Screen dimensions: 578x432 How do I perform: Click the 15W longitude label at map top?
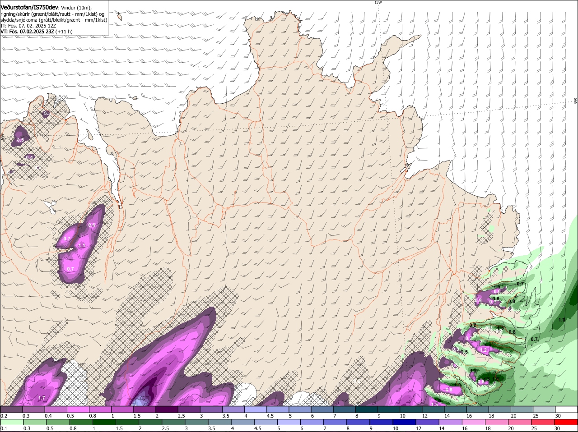click(378, 3)
